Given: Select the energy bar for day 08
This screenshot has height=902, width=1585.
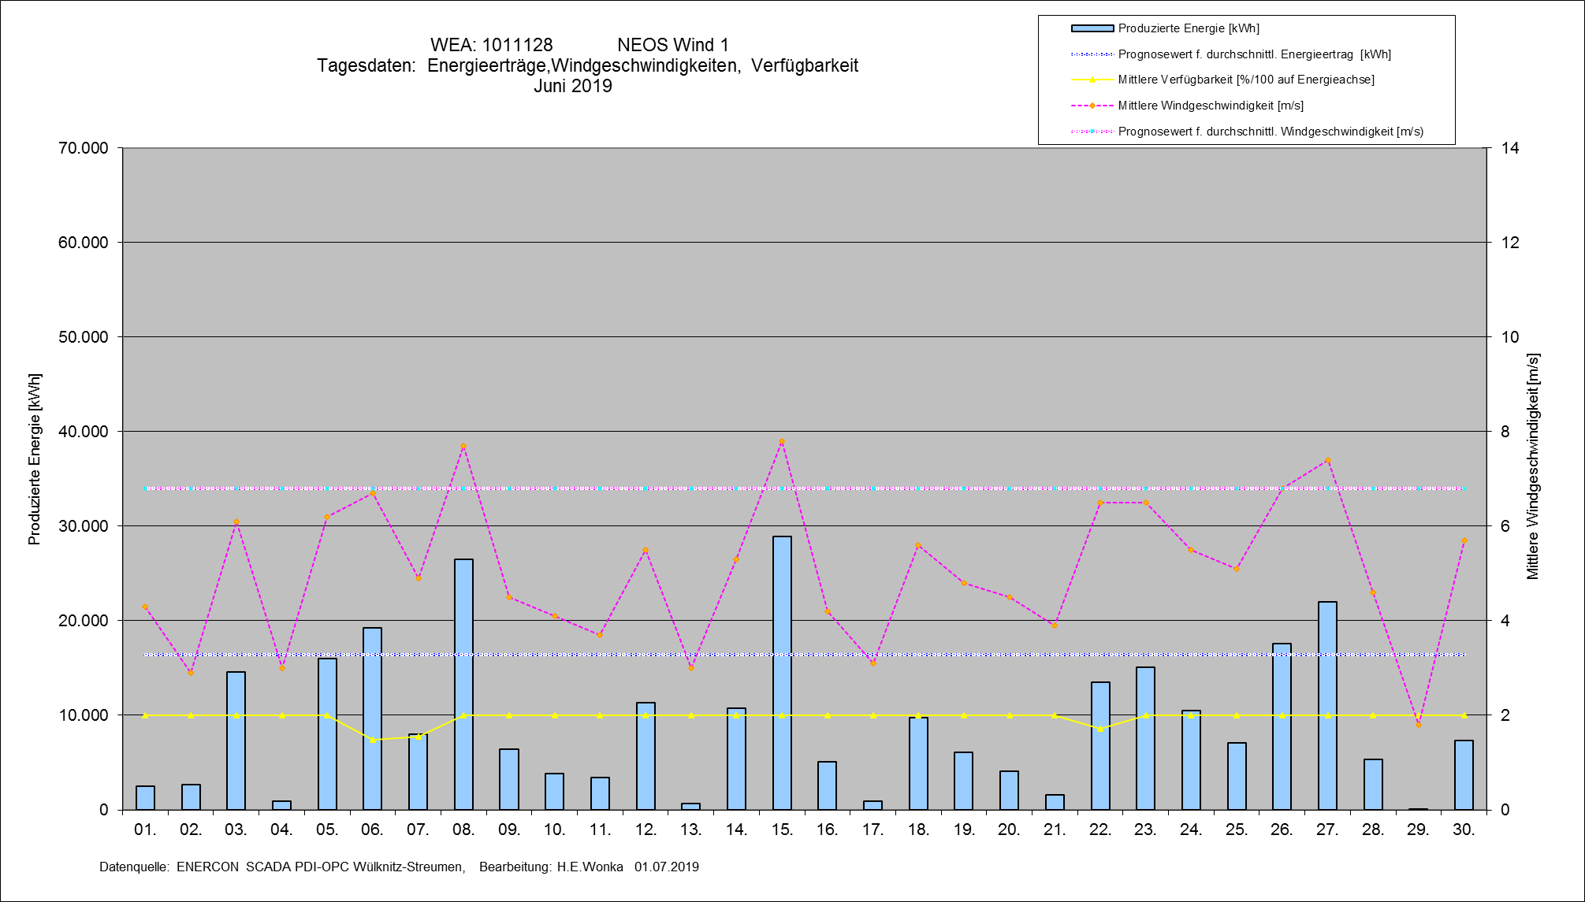Looking at the screenshot, I should click(x=463, y=684).
